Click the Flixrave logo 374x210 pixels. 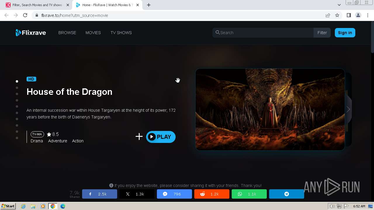(31, 33)
